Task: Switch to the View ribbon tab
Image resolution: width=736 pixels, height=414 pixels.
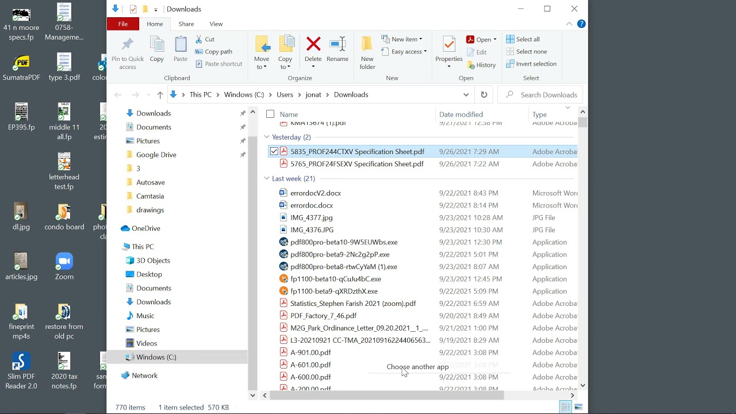Action: point(216,24)
